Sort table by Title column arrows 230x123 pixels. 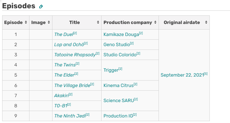(x=98, y=22)
